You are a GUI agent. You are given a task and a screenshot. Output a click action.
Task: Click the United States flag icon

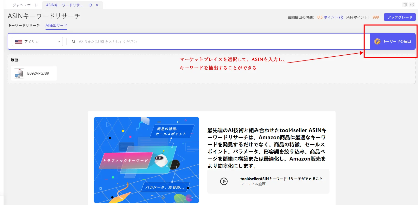point(19,41)
